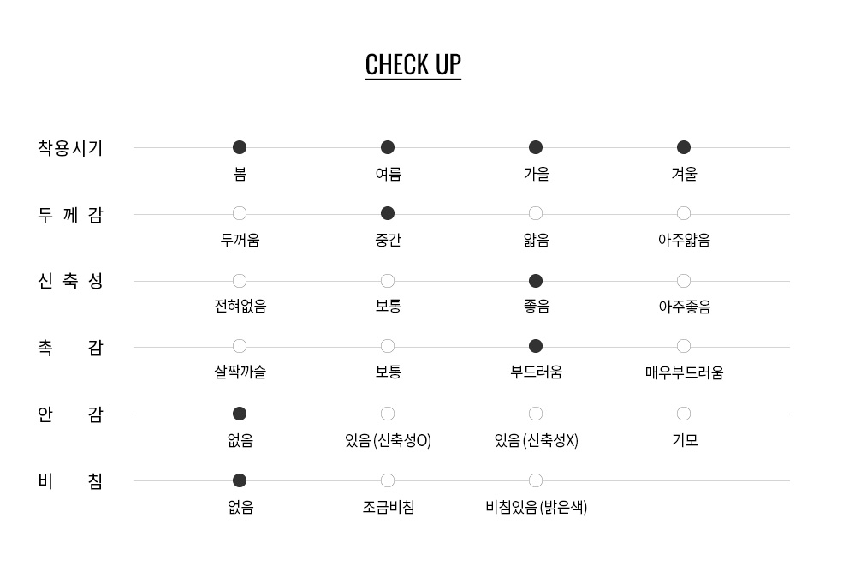Choose 두꺼움 thickness option circle

[240, 213]
